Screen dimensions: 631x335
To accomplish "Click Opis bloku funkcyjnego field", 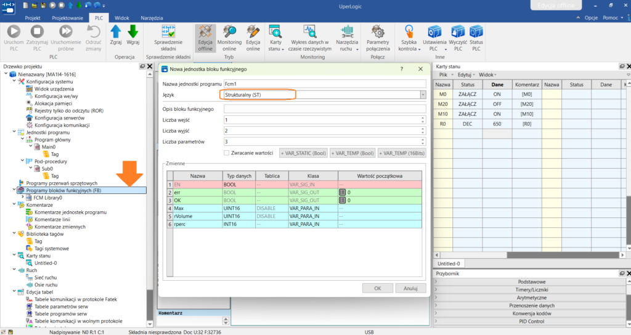I will [325, 109].
